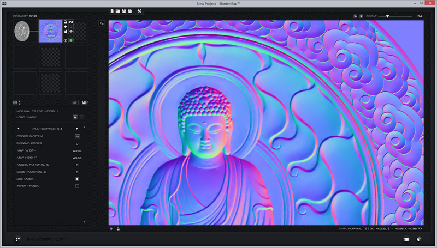This screenshot has height=248, width=437.
Task: Toggle the lock icon below the preview
Action: click(118, 229)
